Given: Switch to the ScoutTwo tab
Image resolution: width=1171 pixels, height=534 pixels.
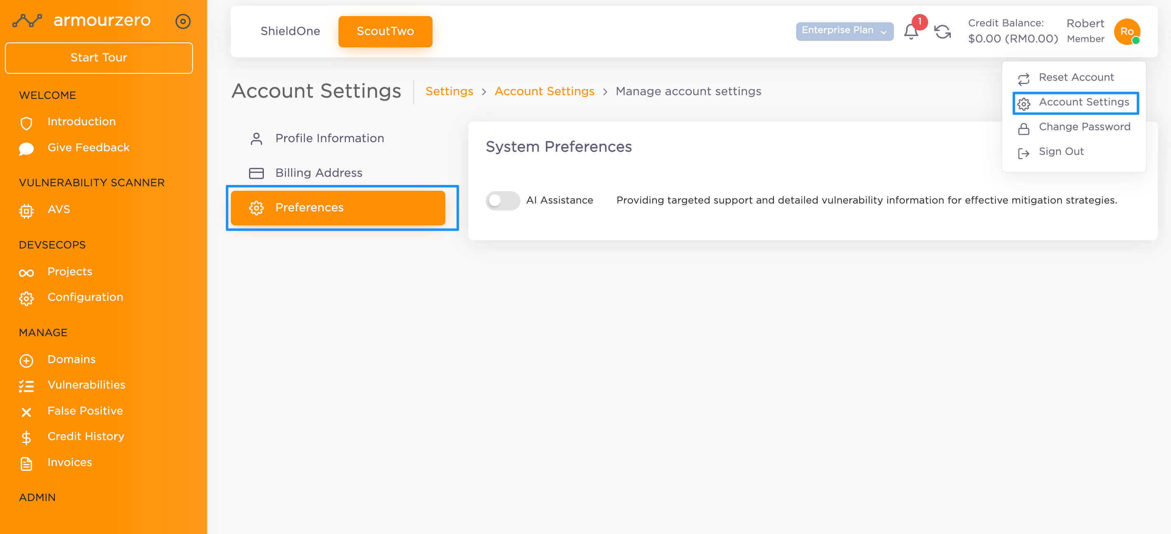Looking at the screenshot, I should click(x=385, y=31).
